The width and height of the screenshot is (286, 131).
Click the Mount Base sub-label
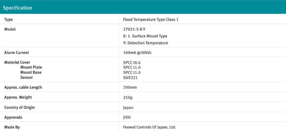pos(31,72)
